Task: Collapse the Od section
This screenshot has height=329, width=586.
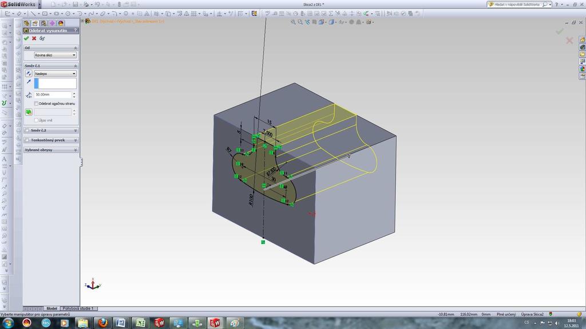Action: click(75, 48)
